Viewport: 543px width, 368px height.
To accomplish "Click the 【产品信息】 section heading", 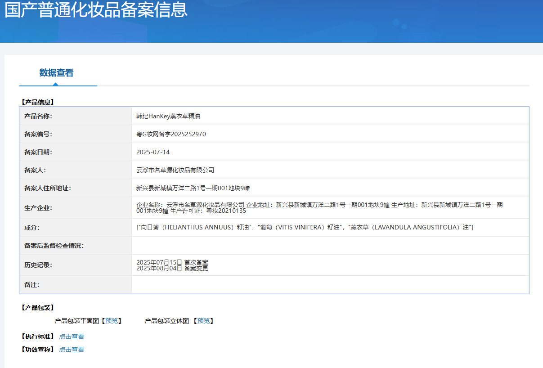I will click(38, 102).
